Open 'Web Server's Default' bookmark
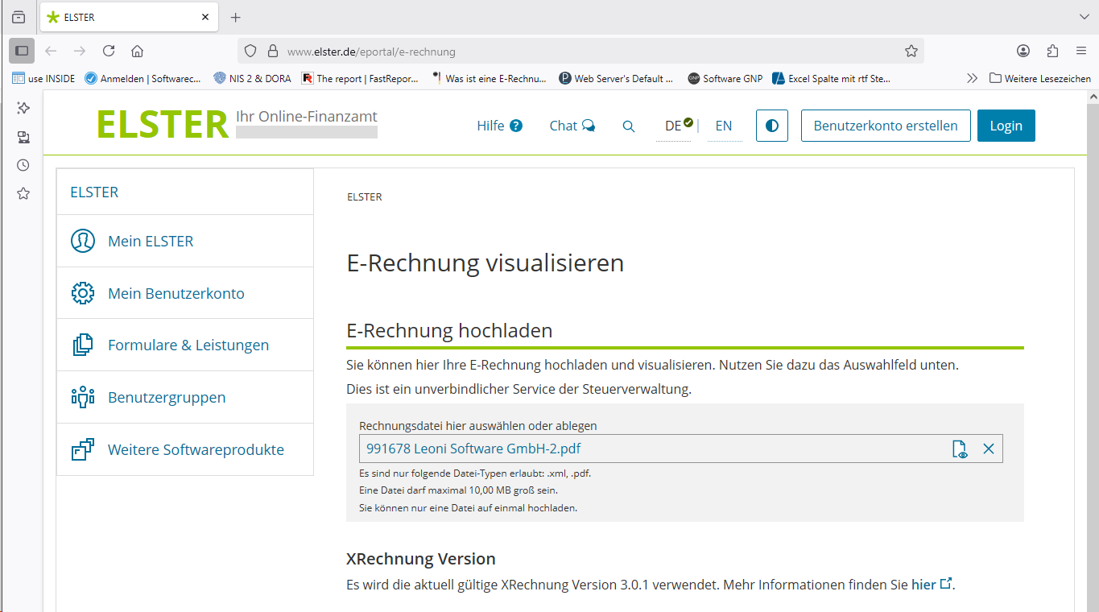 click(616, 78)
